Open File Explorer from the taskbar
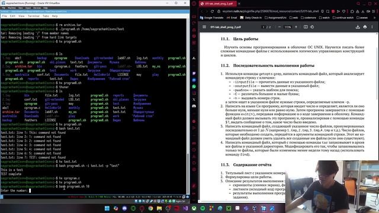 pos(159,208)
